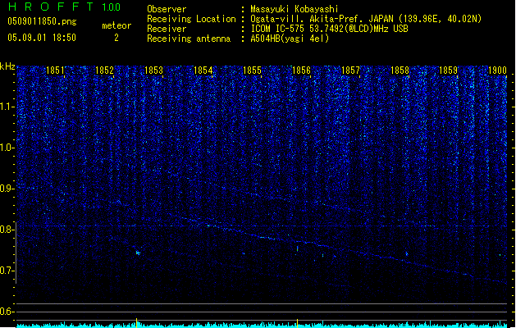Click the 1.1 kHz axis label
The height and width of the screenshot is (328, 516).
pos(7,107)
